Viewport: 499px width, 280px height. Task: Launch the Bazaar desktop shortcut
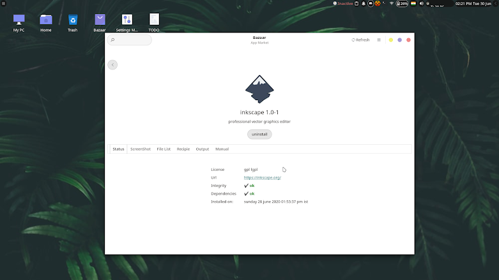[x=100, y=22]
